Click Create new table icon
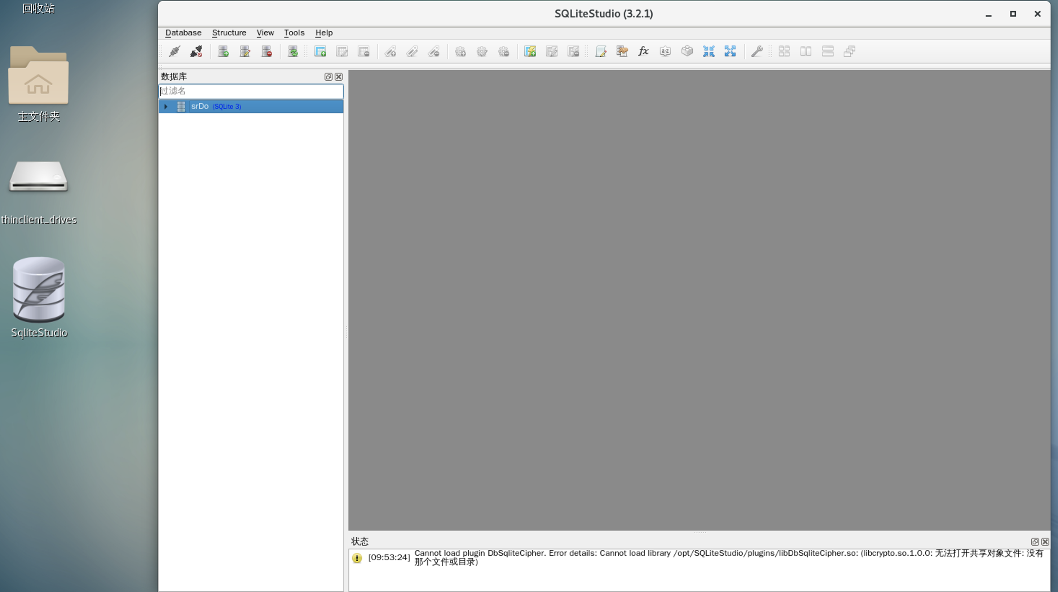 320,52
